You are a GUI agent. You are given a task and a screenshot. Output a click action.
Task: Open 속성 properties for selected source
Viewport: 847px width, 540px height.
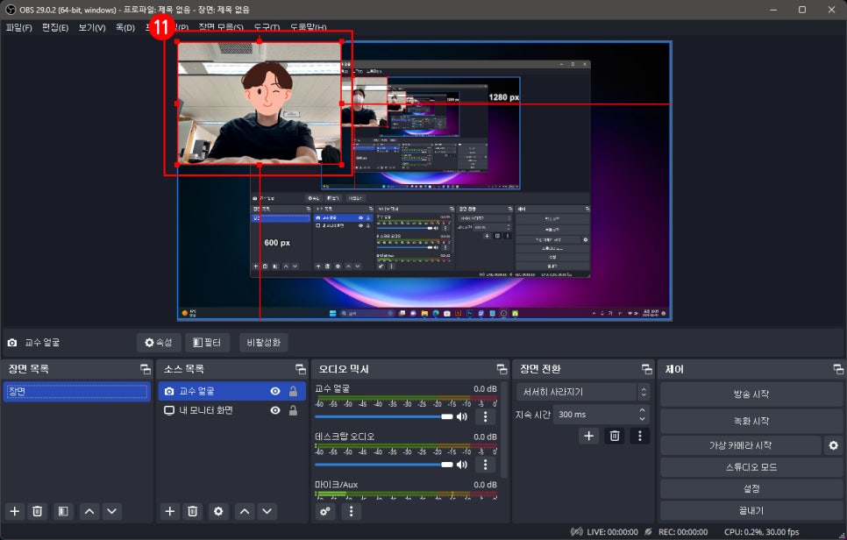point(159,343)
